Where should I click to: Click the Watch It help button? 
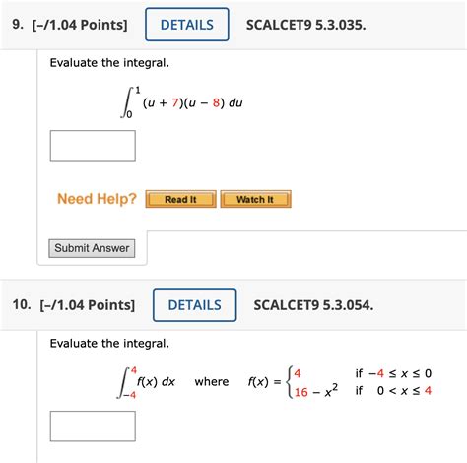pyautogui.click(x=255, y=199)
